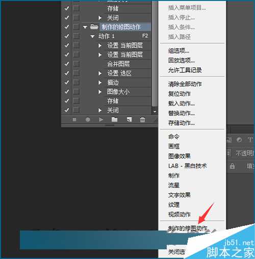Choose 制作的修图动作 in the flyout menu
The width and height of the screenshot is (255, 259).
coord(188,228)
